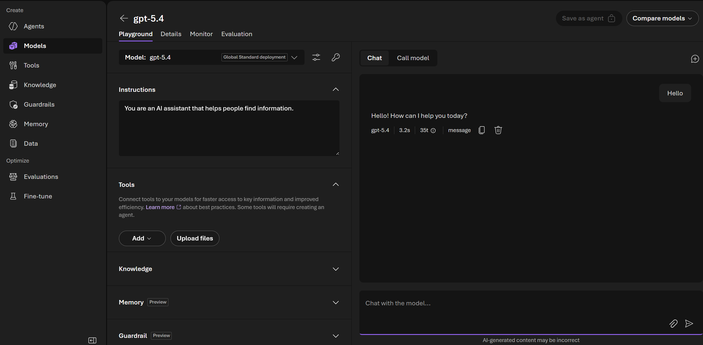Copy the assistant response message
Image resolution: width=703 pixels, height=345 pixels.
click(x=482, y=130)
